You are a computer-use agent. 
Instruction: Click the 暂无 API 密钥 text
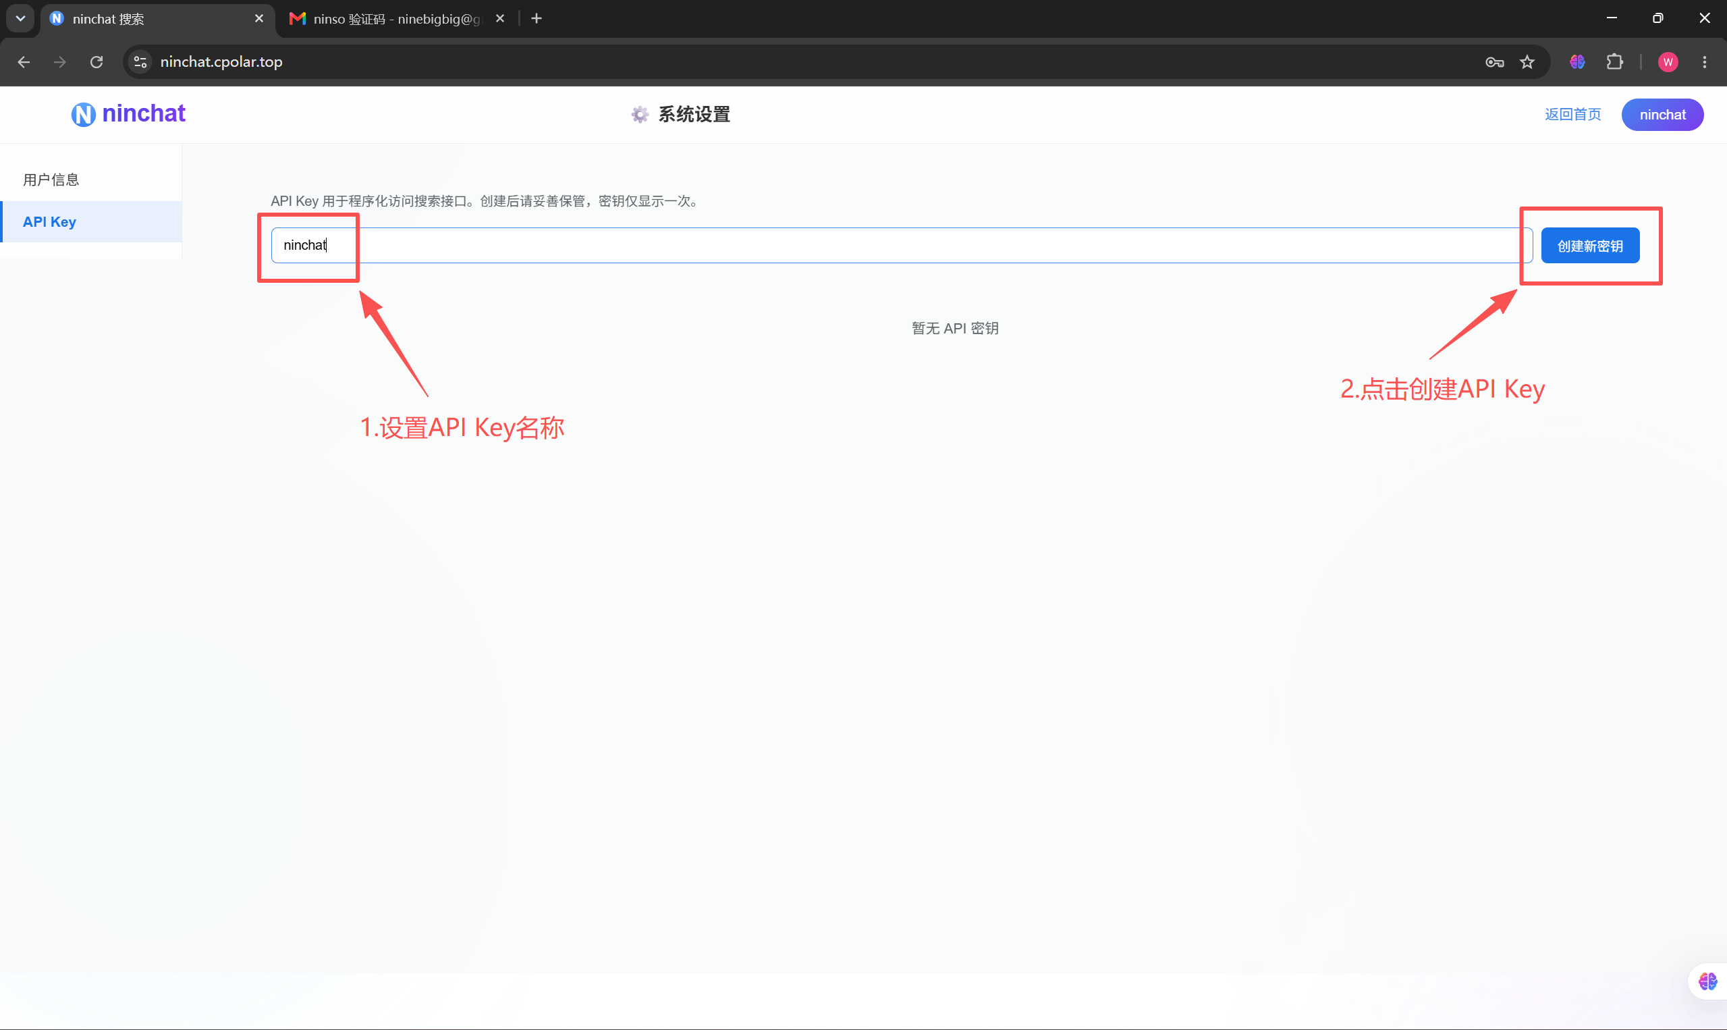(x=955, y=328)
